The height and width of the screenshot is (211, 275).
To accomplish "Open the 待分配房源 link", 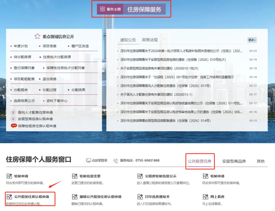I will [22, 57].
